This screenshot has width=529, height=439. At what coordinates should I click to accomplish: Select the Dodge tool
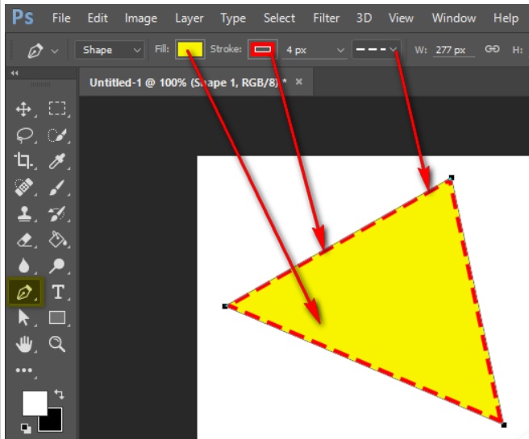(56, 266)
